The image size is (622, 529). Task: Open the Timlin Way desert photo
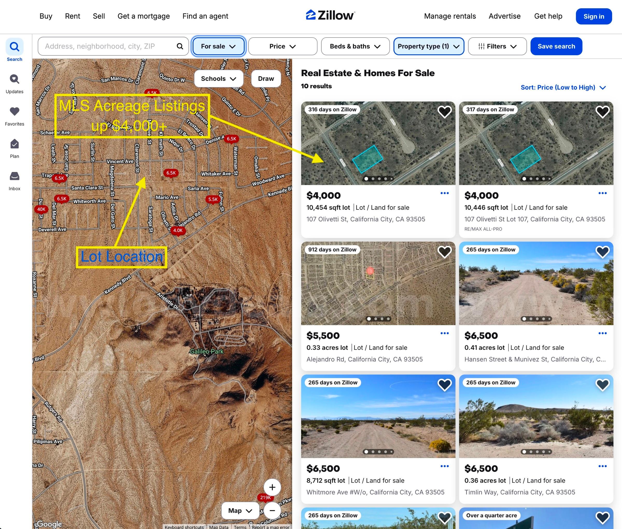[536, 416]
